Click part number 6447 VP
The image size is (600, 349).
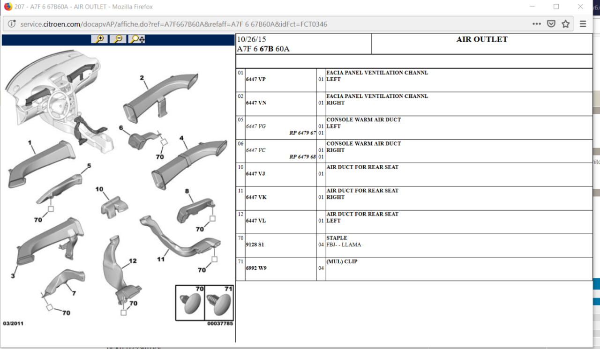(256, 80)
